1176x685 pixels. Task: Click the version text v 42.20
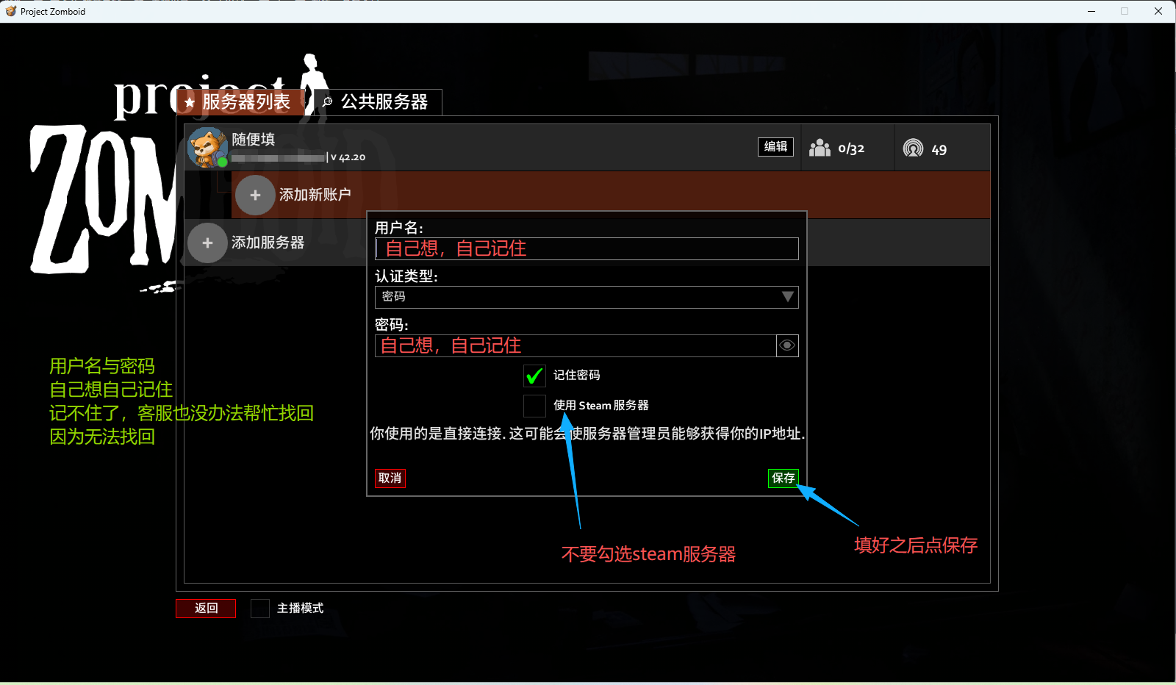point(348,157)
